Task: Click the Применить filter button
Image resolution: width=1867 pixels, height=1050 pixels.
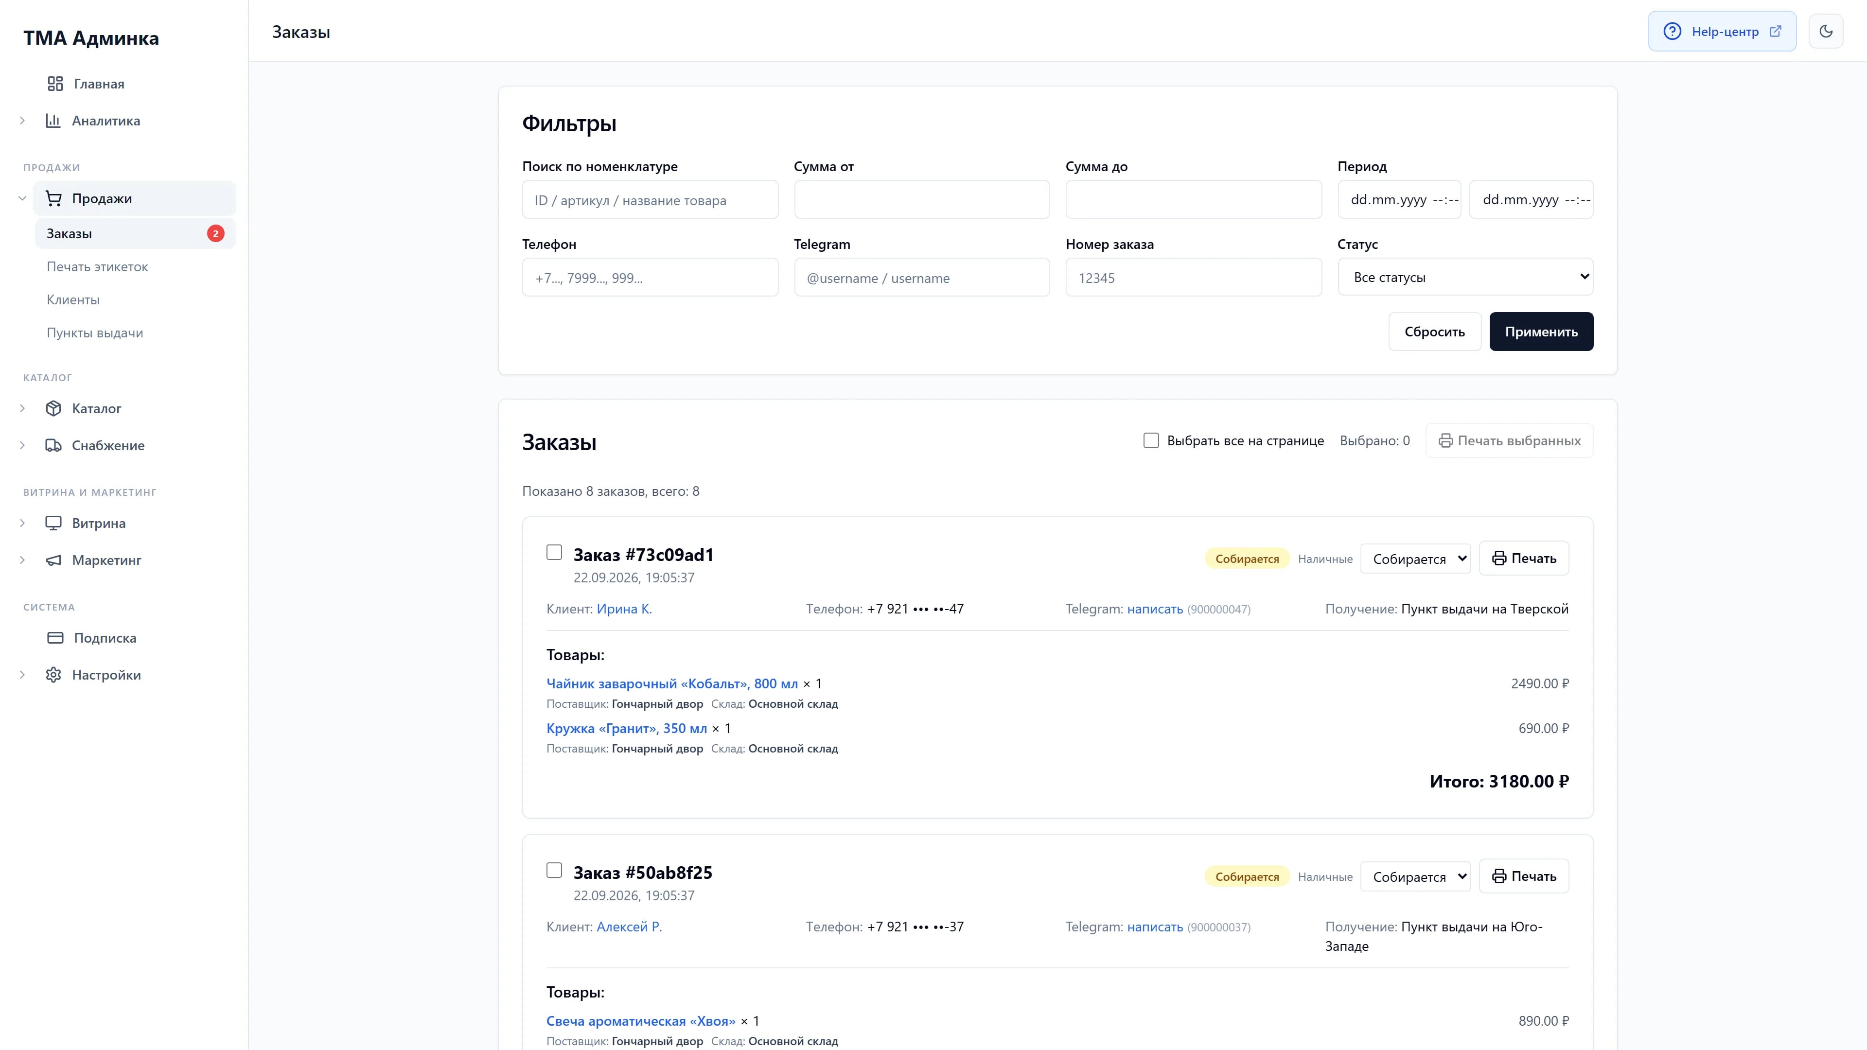Action: (x=1541, y=332)
